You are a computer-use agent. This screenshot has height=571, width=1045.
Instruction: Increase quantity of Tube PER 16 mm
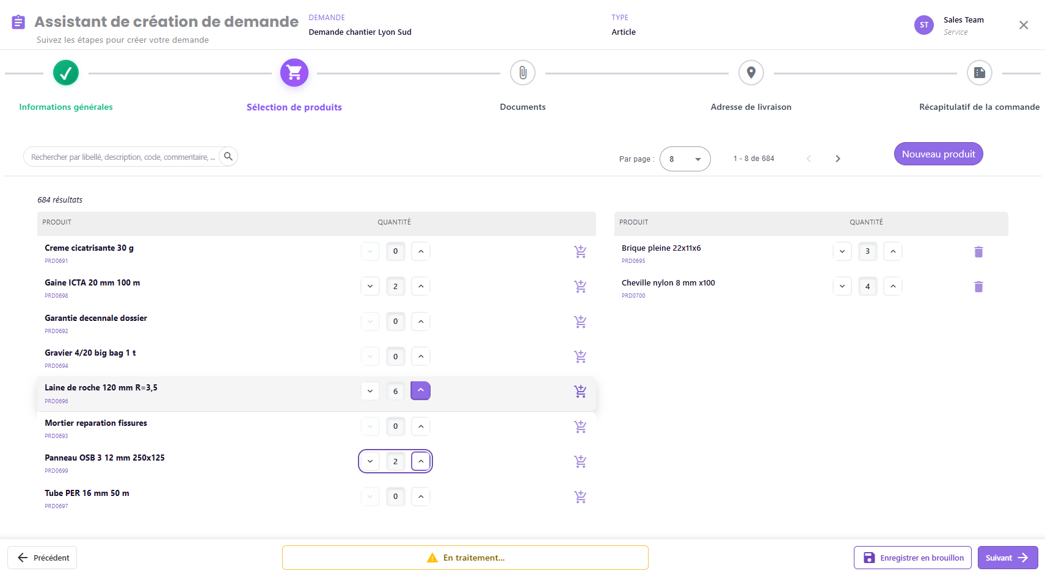tap(421, 497)
